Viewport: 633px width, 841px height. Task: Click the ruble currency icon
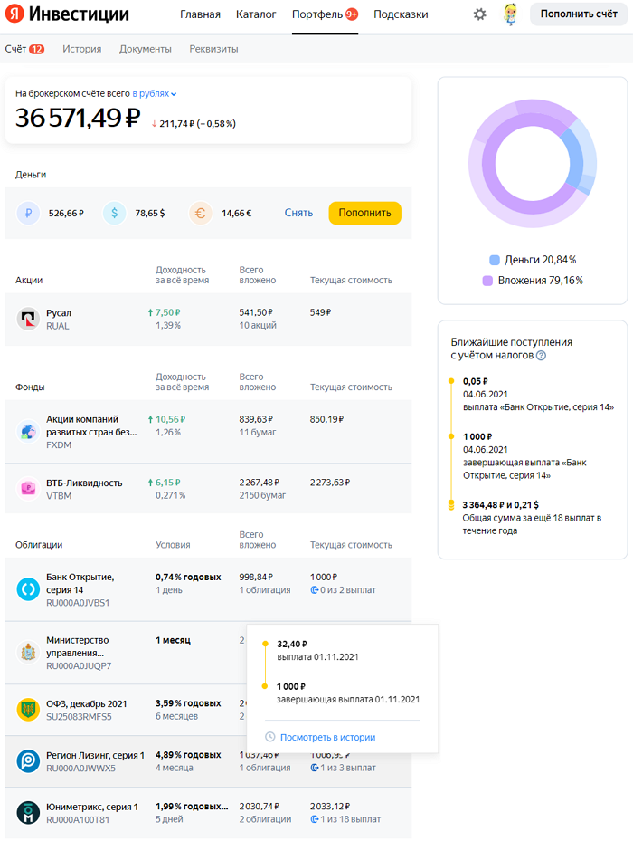(28, 213)
